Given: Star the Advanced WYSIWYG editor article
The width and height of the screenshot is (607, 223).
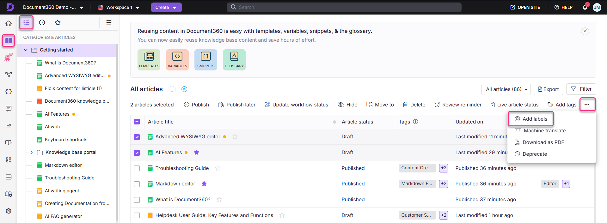Looking at the screenshot, I should point(235,136).
